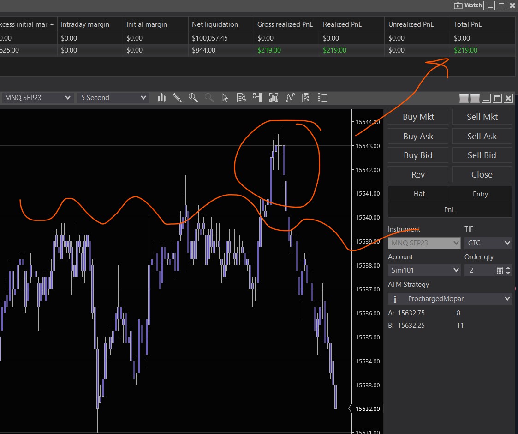Choose the cursor pointer tool

[225, 98]
